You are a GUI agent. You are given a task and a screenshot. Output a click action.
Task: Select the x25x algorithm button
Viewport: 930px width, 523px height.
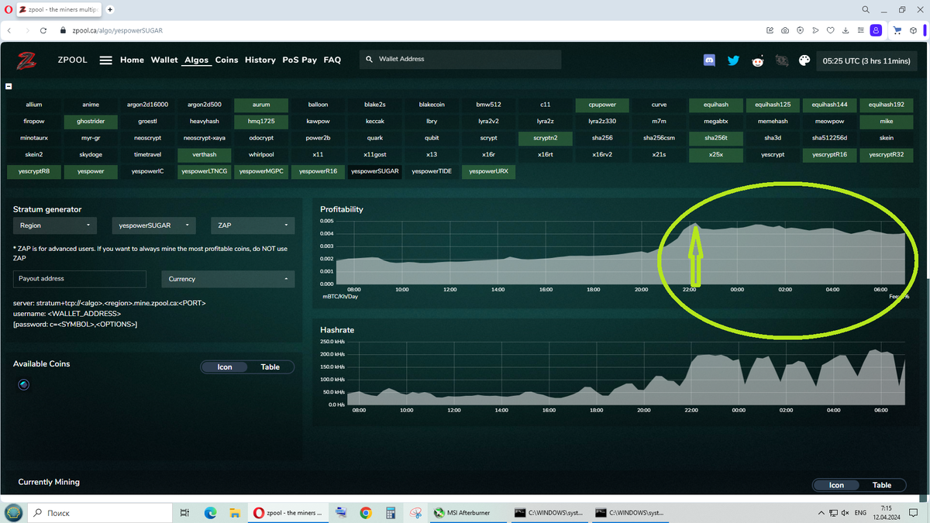pyautogui.click(x=715, y=155)
